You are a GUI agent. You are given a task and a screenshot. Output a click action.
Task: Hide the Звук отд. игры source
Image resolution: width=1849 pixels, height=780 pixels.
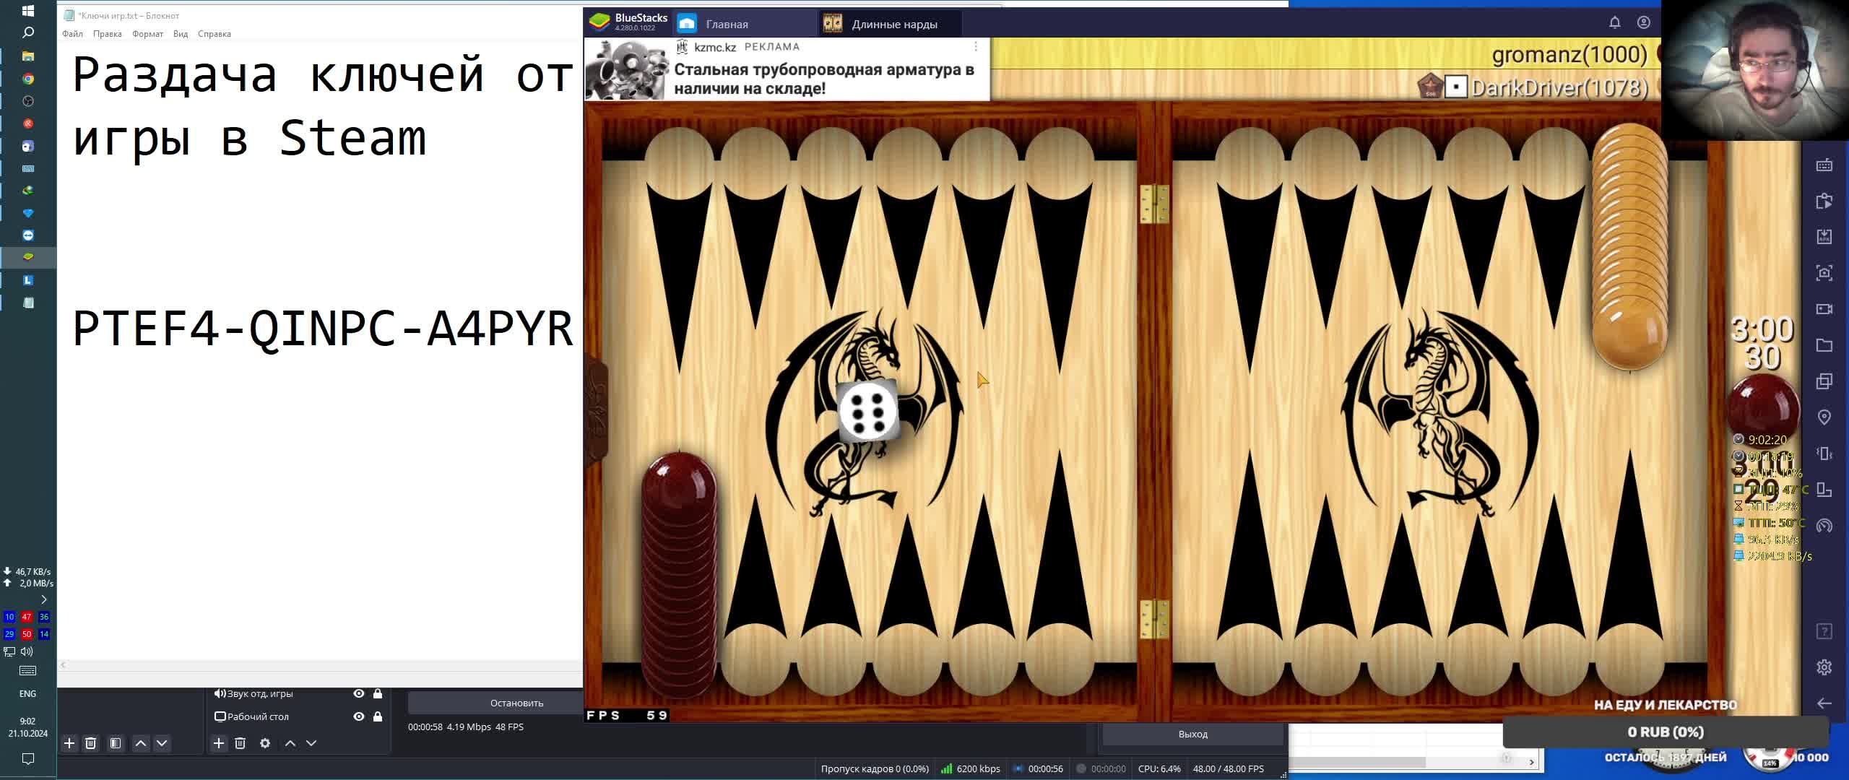(x=358, y=693)
